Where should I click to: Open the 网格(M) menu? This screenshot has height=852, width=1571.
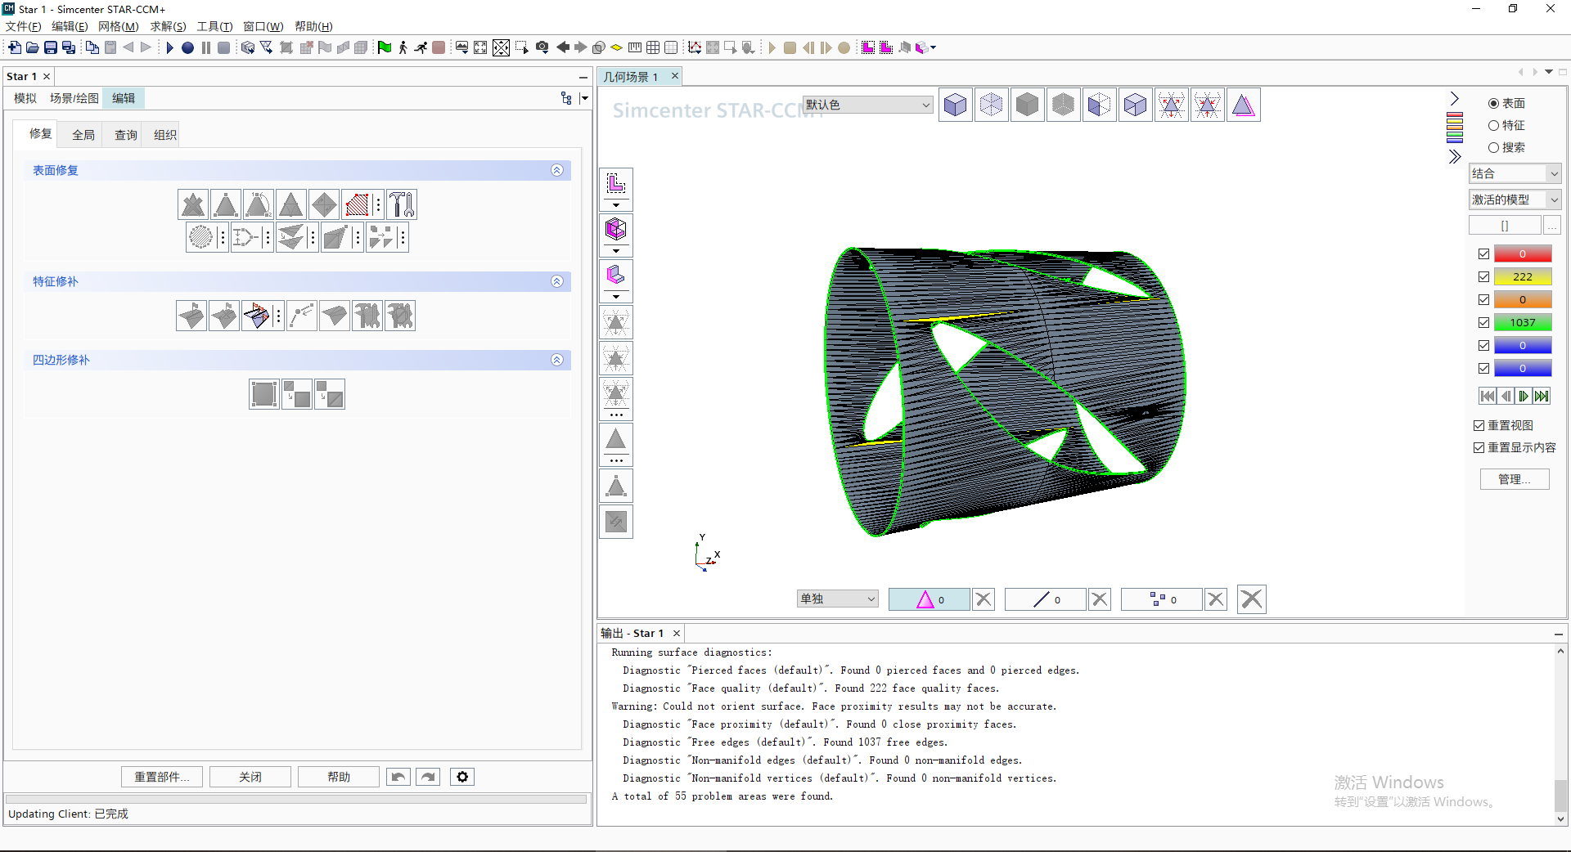pyautogui.click(x=119, y=26)
